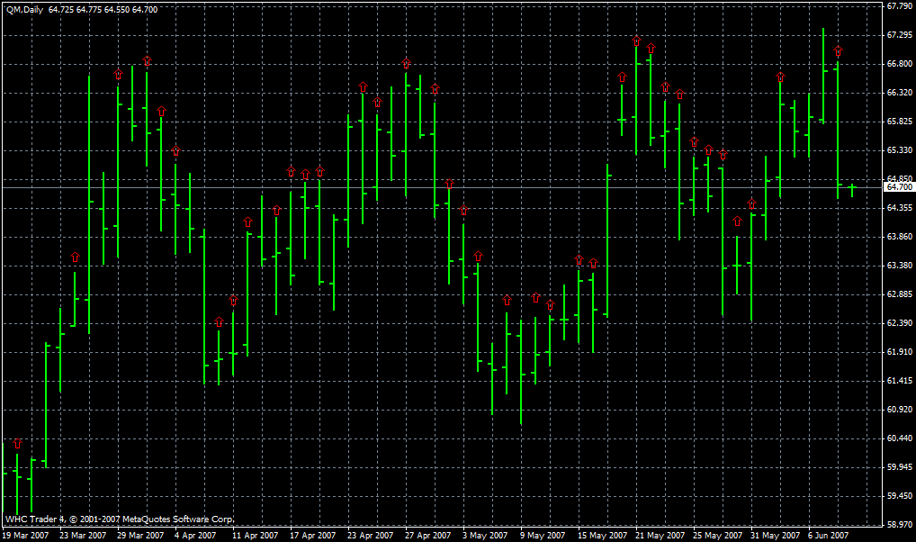The height and width of the screenshot is (542, 916).
Task: Click the 60.920 price axis label
Action: pyautogui.click(x=900, y=410)
